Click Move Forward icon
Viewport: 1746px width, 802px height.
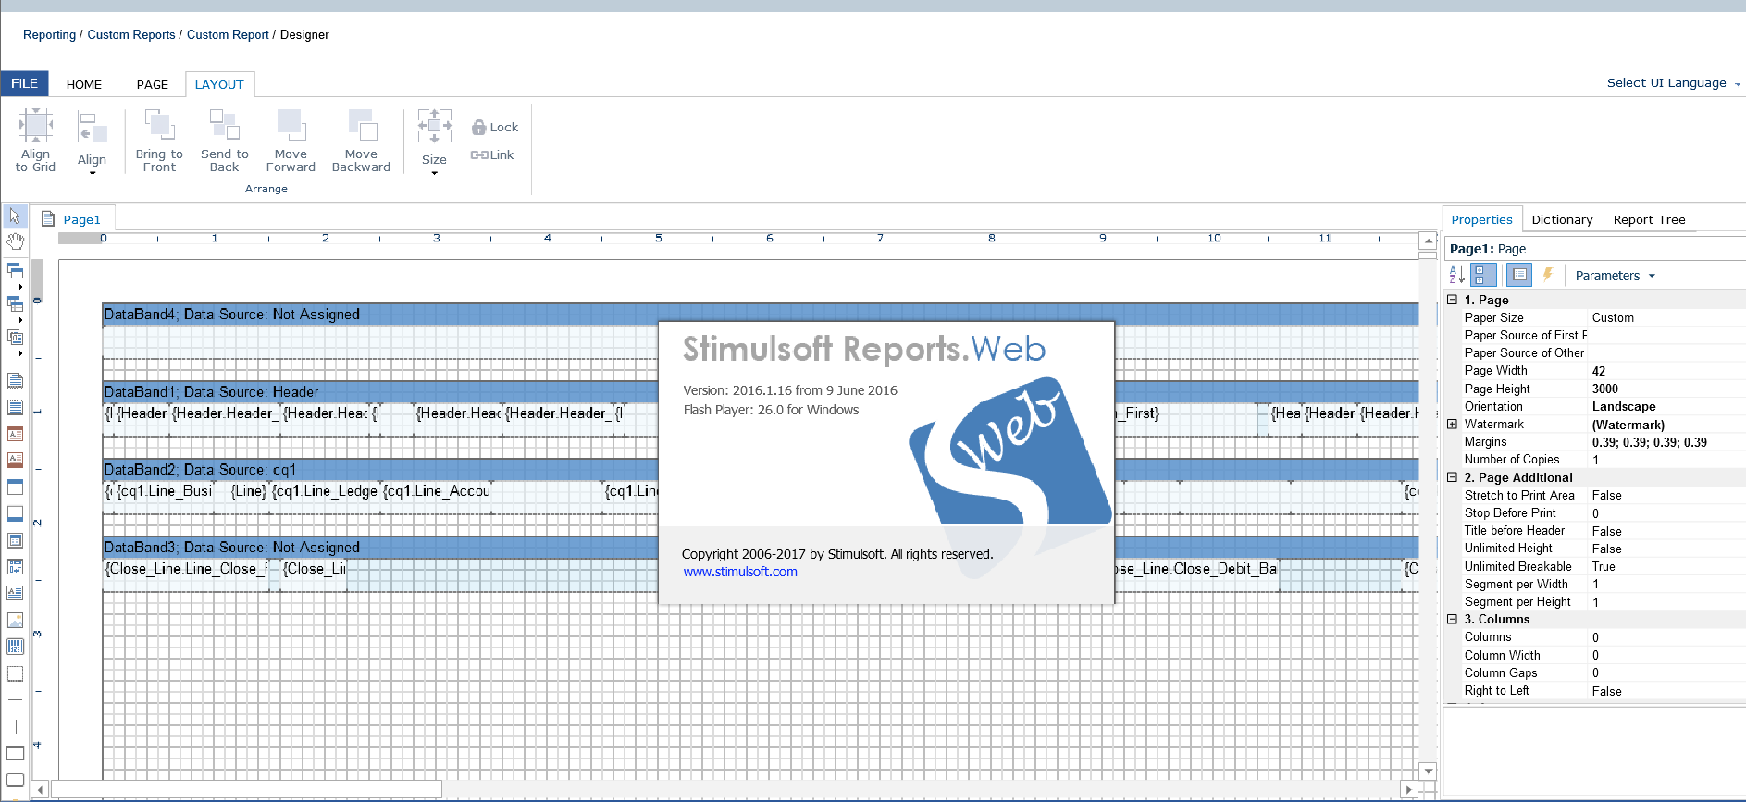pos(291,125)
